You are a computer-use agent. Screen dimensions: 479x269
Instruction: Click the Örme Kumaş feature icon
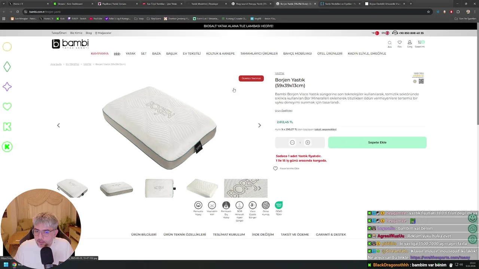click(x=266, y=205)
